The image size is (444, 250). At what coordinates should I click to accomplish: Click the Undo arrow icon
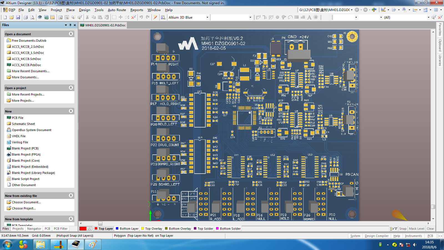coord(141,17)
